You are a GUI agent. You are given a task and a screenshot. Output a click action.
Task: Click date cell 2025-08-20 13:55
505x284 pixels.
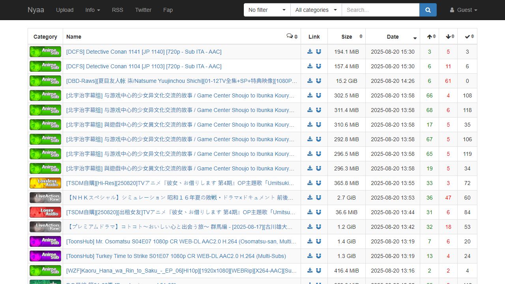point(393,183)
